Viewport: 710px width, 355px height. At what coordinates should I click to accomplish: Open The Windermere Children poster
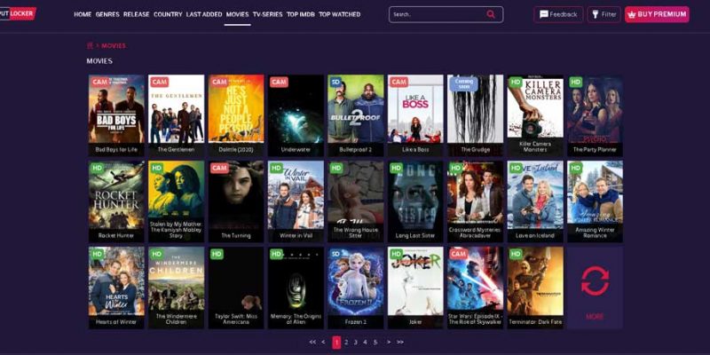(176, 288)
